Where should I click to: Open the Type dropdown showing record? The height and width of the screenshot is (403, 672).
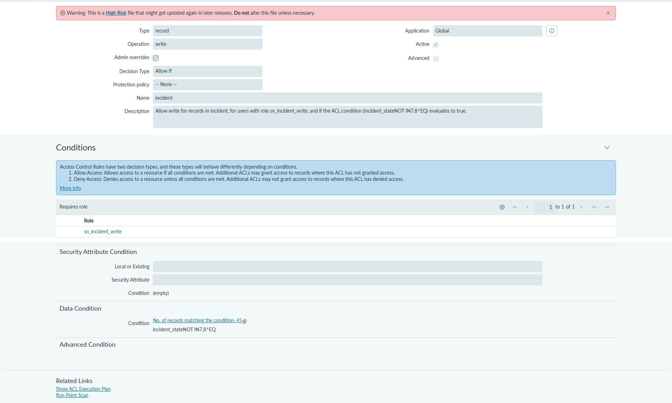(208, 31)
